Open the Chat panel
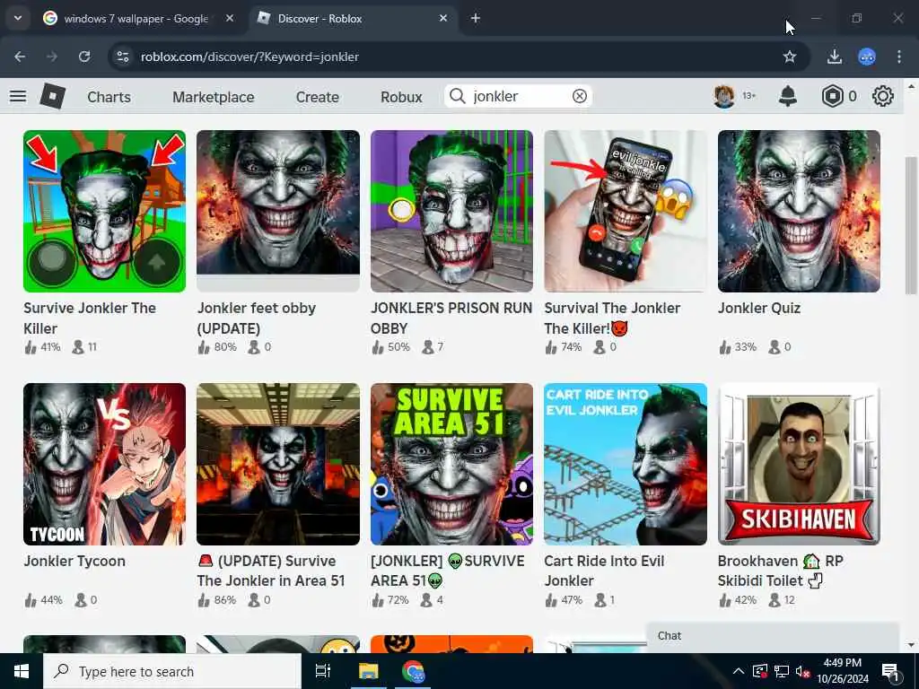This screenshot has height=689, width=919. point(773,636)
